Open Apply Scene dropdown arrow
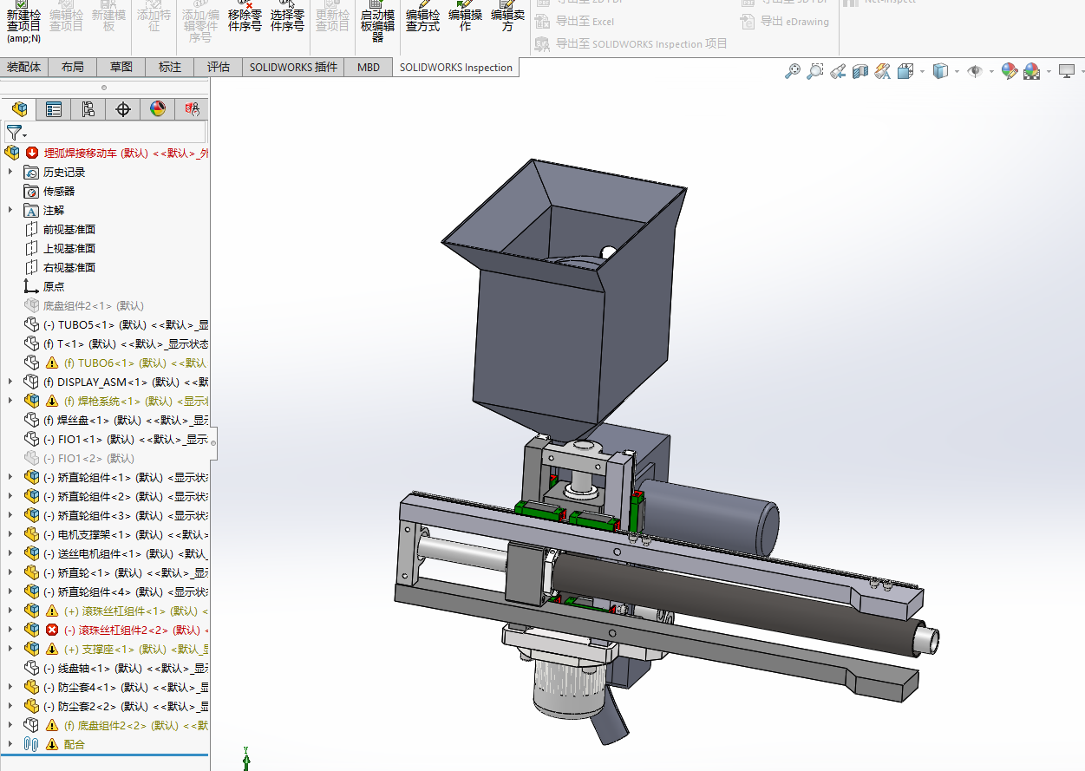The height and width of the screenshot is (771, 1085). pyautogui.click(x=1049, y=72)
